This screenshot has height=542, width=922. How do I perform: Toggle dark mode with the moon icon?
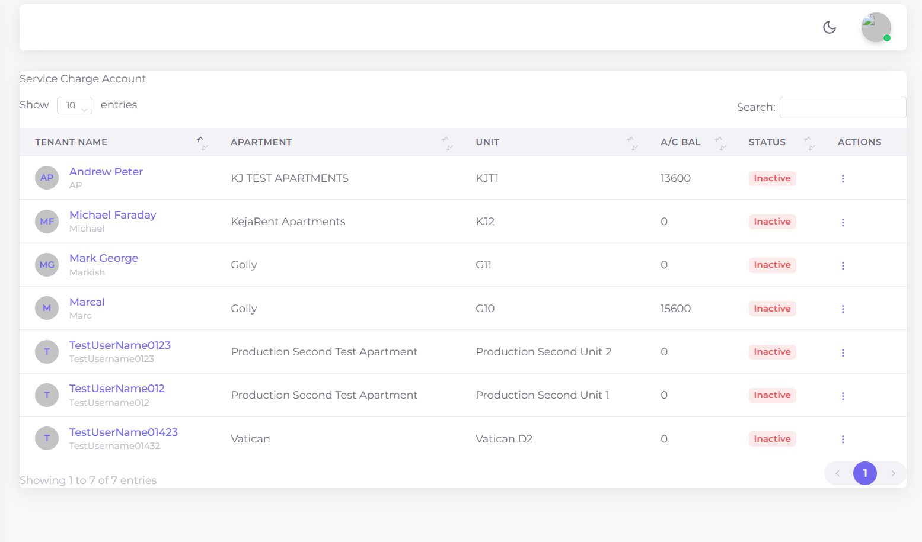point(830,27)
